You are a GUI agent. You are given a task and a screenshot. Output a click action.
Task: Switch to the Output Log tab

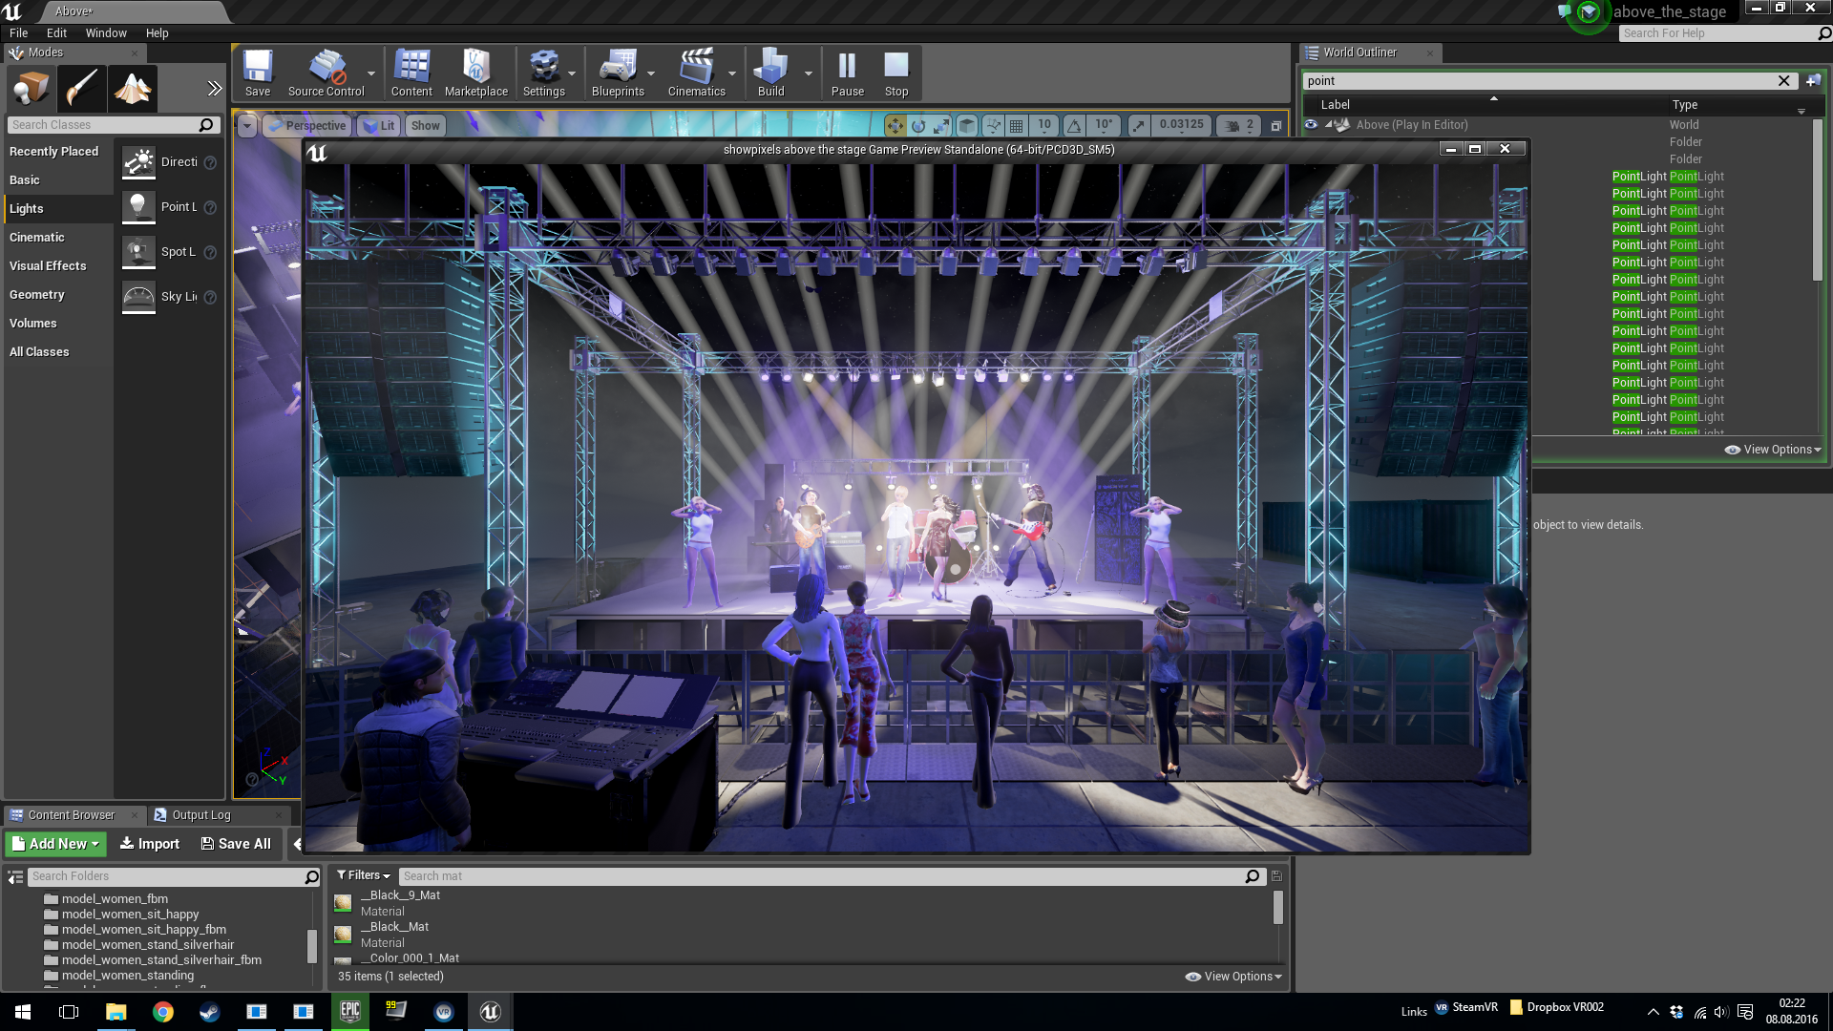click(200, 815)
